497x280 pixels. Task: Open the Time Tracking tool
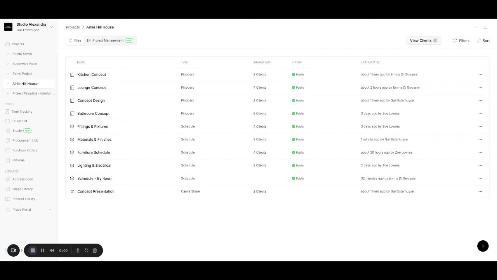22,112
